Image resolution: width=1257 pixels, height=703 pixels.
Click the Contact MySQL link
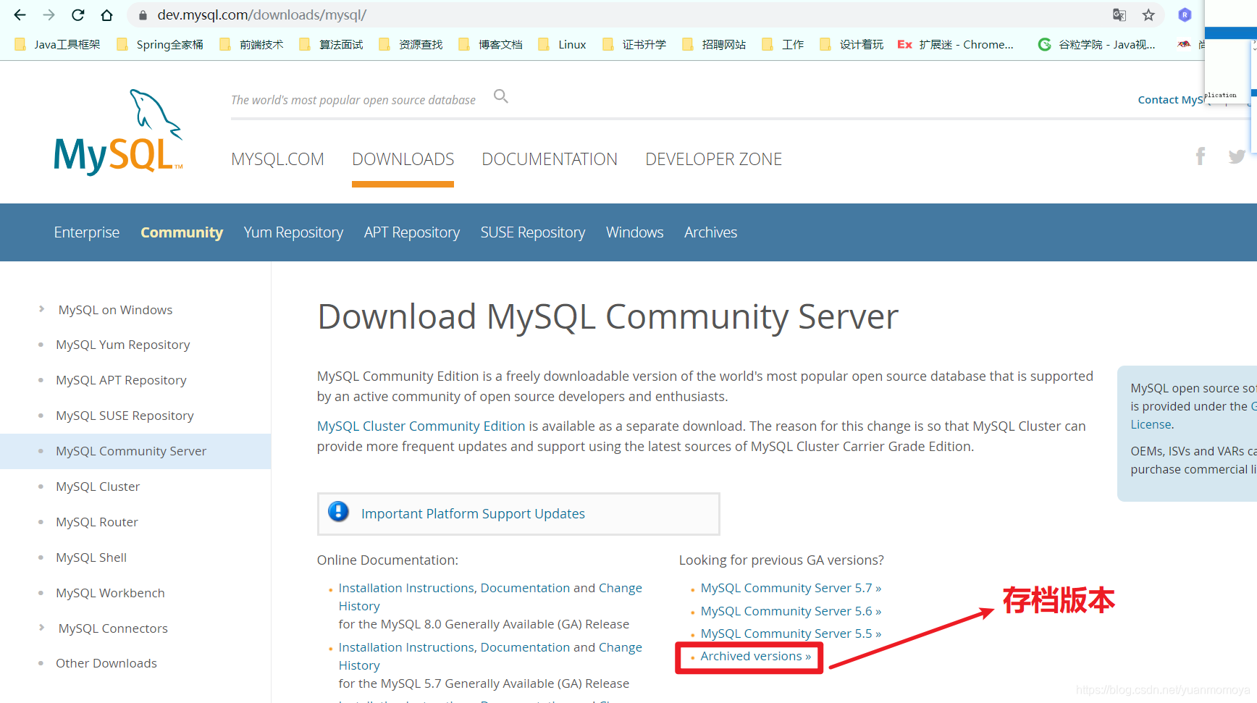(1171, 100)
